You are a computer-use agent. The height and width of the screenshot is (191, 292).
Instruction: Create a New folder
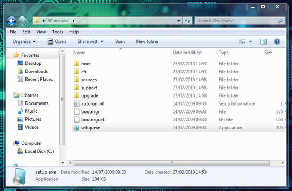pos(147,41)
